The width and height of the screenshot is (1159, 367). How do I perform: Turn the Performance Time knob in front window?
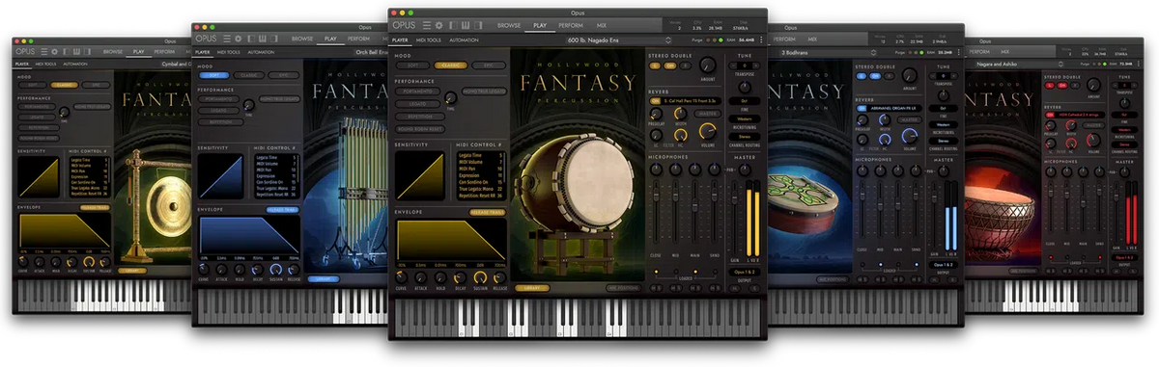451,98
